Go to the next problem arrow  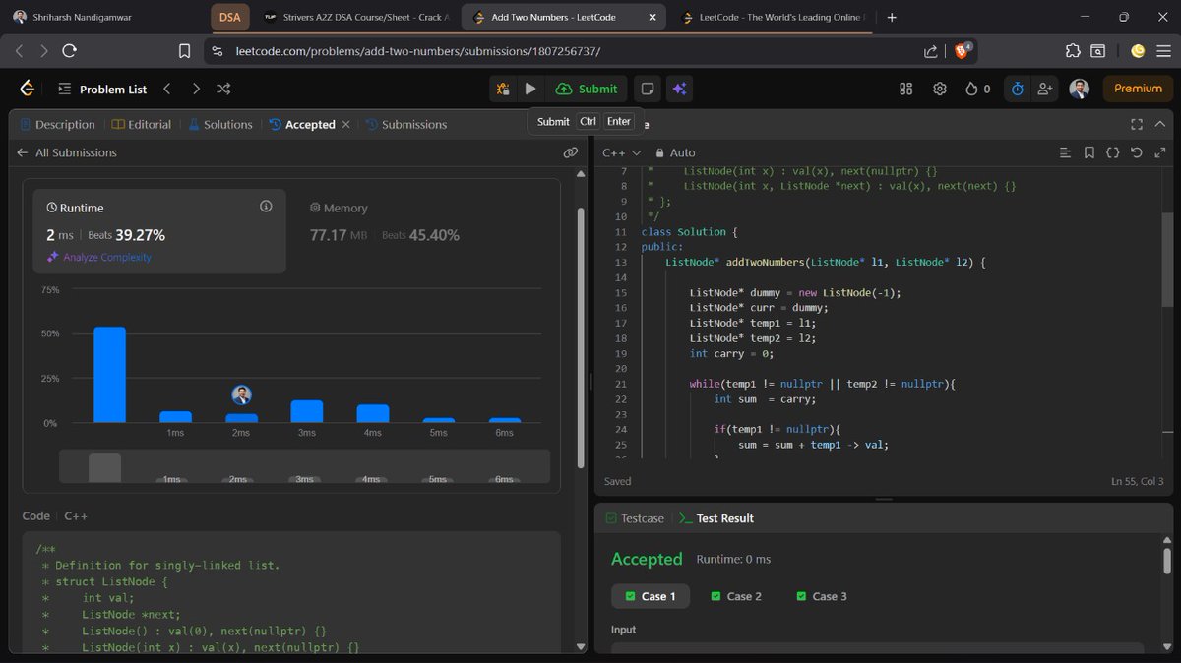(x=196, y=89)
